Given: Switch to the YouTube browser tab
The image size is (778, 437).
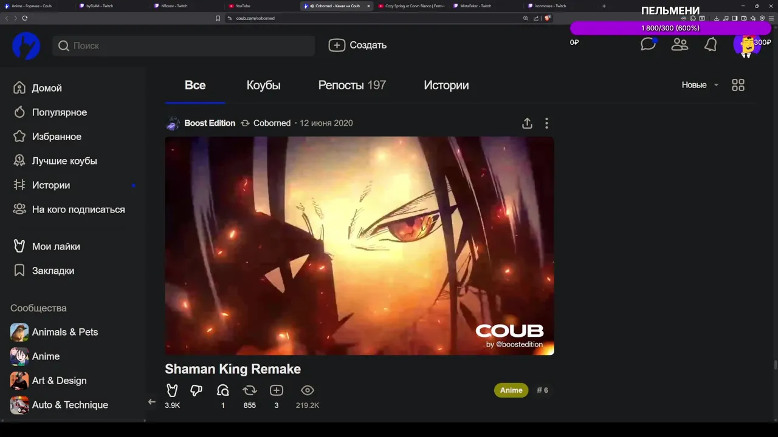Looking at the screenshot, I should point(261,6).
